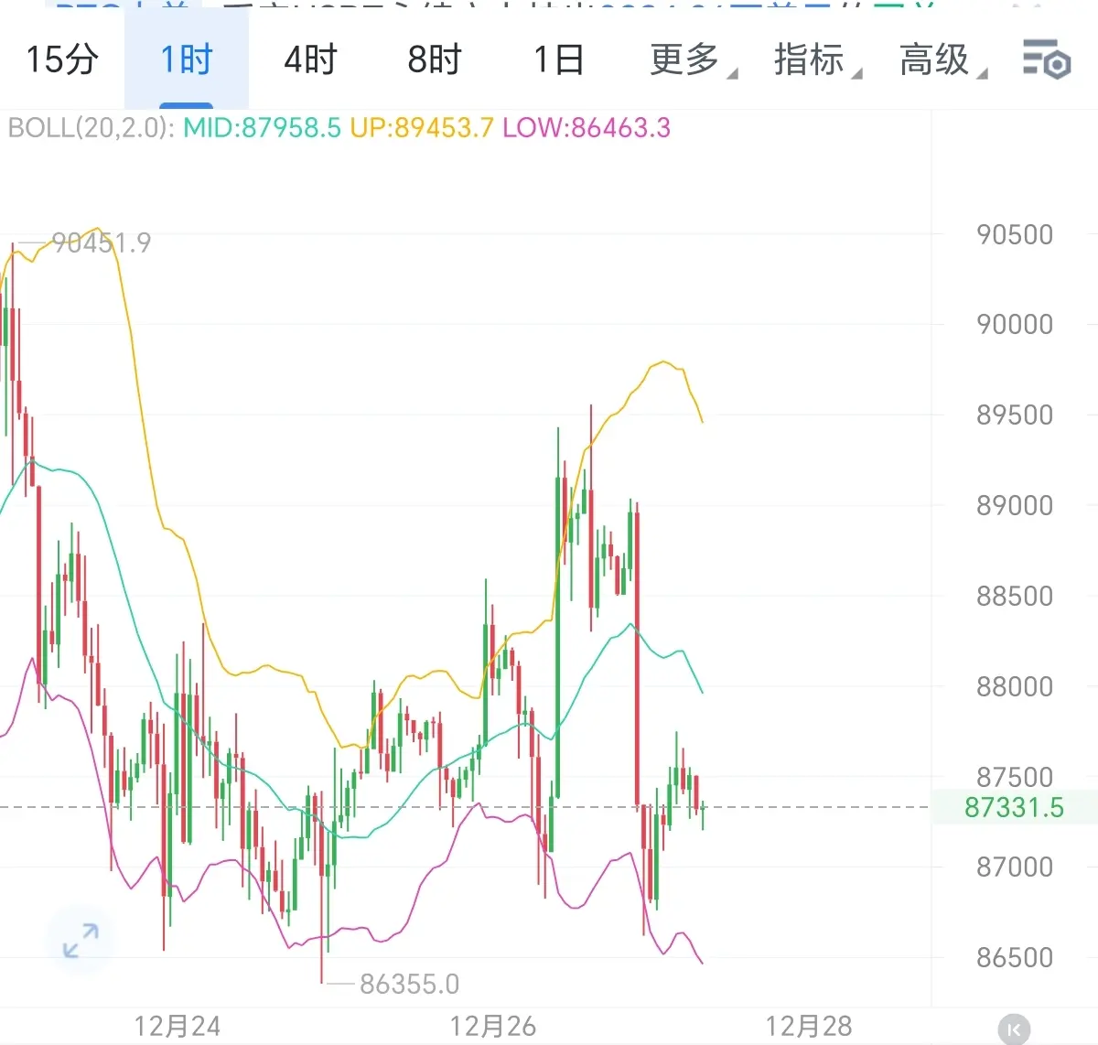Click the UP:89453.7 value
This screenshot has width=1098, height=1045.
click(422, 127)
